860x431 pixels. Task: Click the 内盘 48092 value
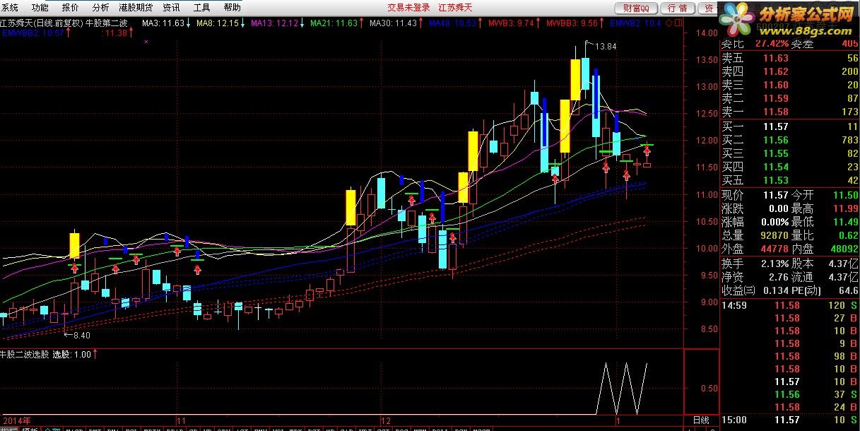pyautogui.click(x=844, y=249)
